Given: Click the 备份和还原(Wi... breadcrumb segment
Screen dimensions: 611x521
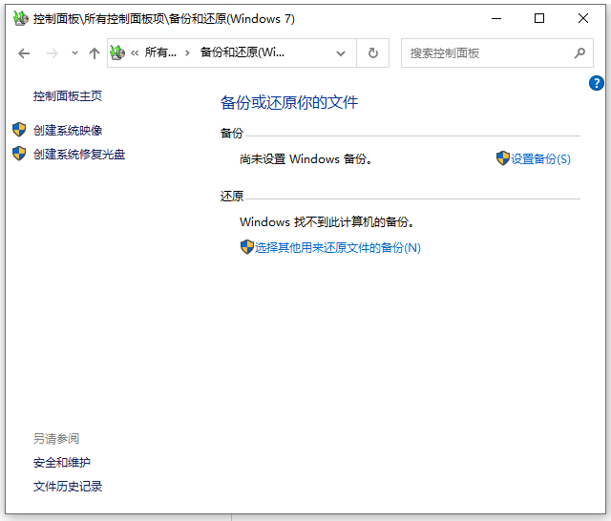Looking at the screenshot, I should point(242,52).
